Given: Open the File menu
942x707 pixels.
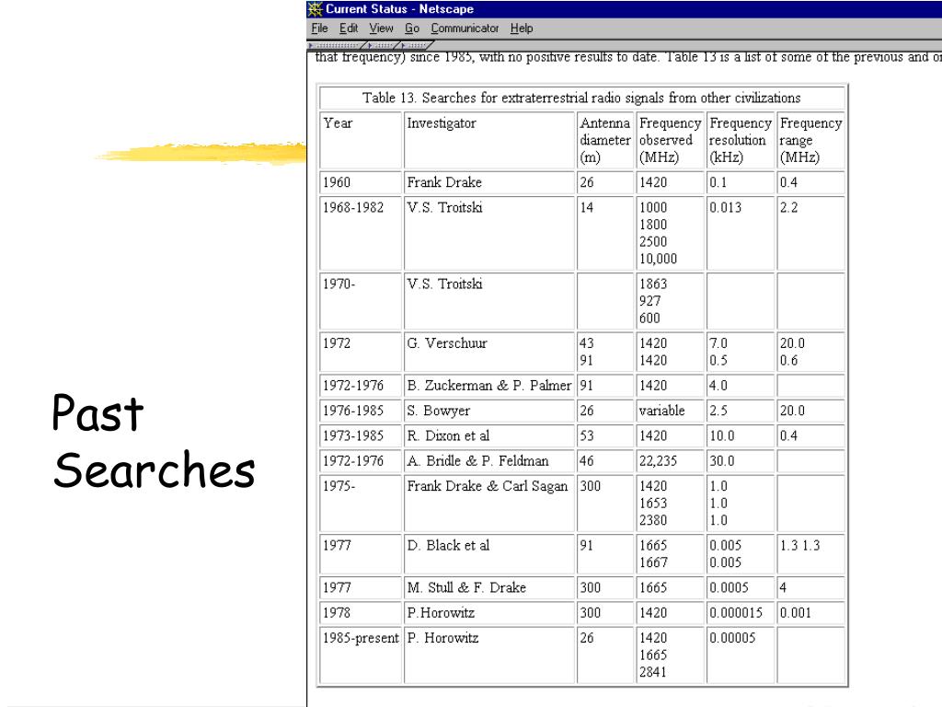Looking at the screenshot, I should pos(319,29).
